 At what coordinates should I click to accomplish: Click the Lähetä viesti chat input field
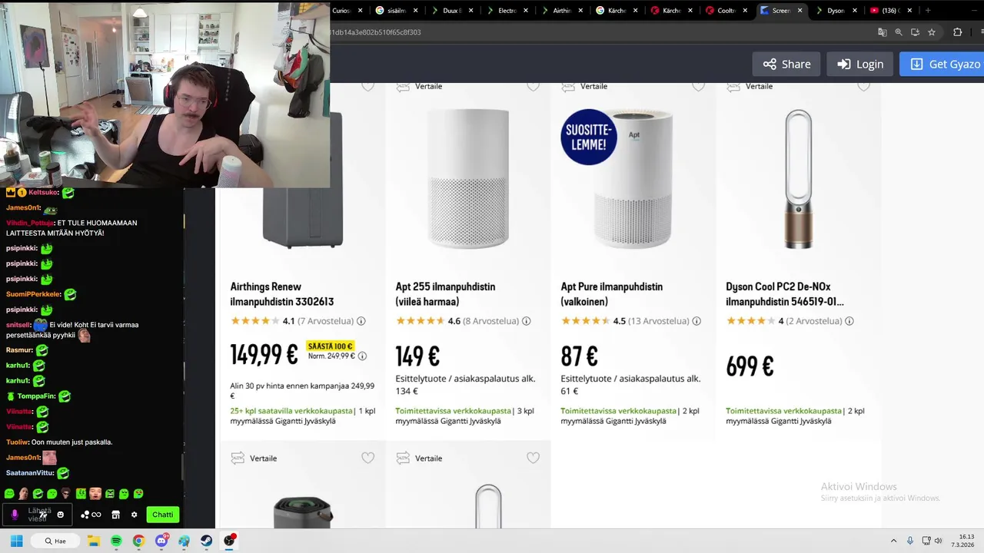[x=38, y=515]
